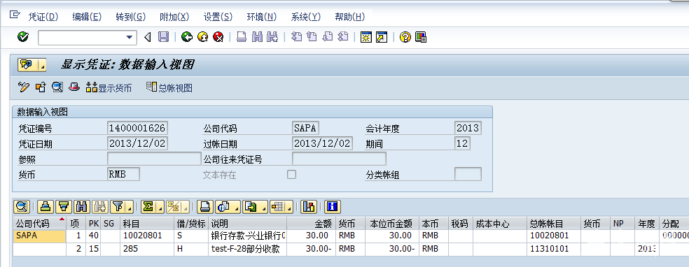Click the 分类帐组 field
This screenshot has width=689, height=267.
pos(468,174)
